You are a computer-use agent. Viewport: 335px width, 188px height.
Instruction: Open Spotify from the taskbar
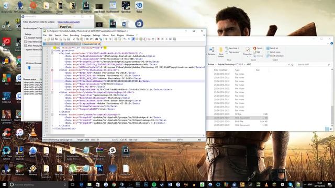(x=154, y=184)
